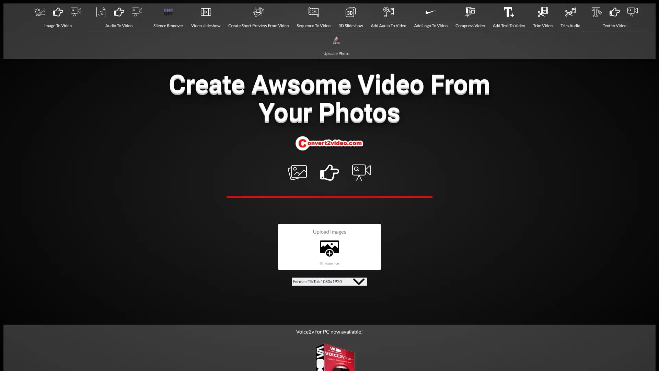Screen dimensions: 659x371
Task: Open the Trim Video tool
Action: click(x=543, y=17)
